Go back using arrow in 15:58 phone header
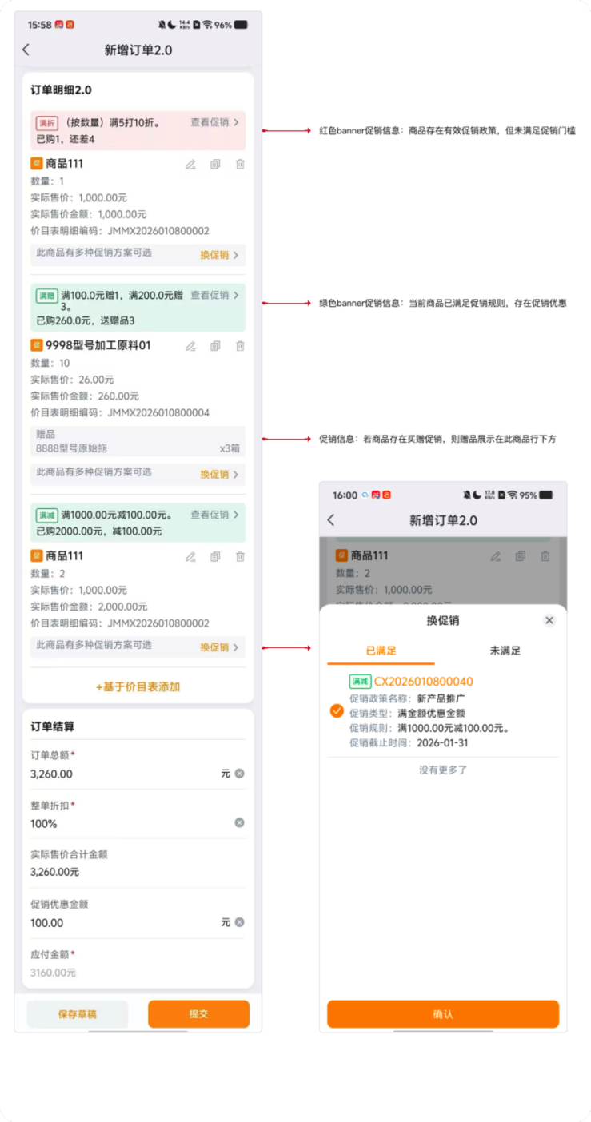Viewport: 591px width, 1122px height. tap(26, 50)
